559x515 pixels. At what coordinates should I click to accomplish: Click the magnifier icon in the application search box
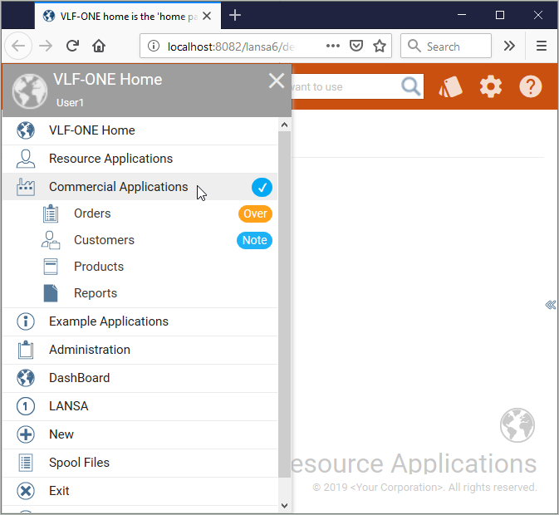[x=410, y=86]
